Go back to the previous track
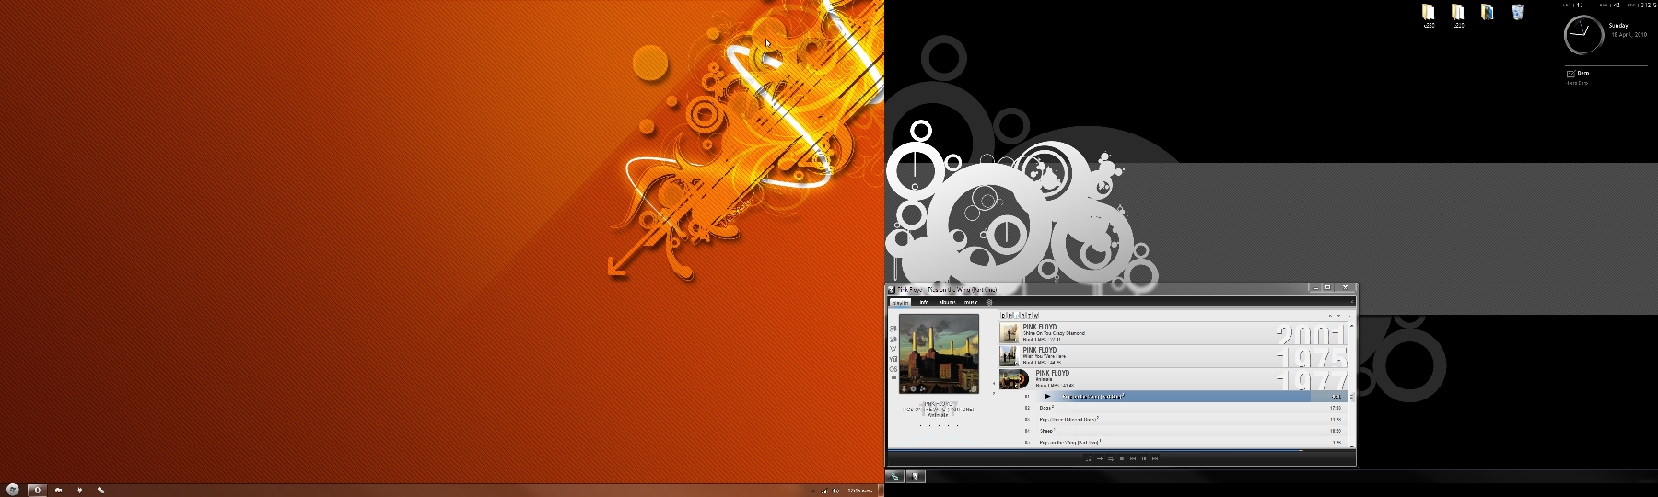The height and width of the screenshot is (497, 1658). (1133, 458)
